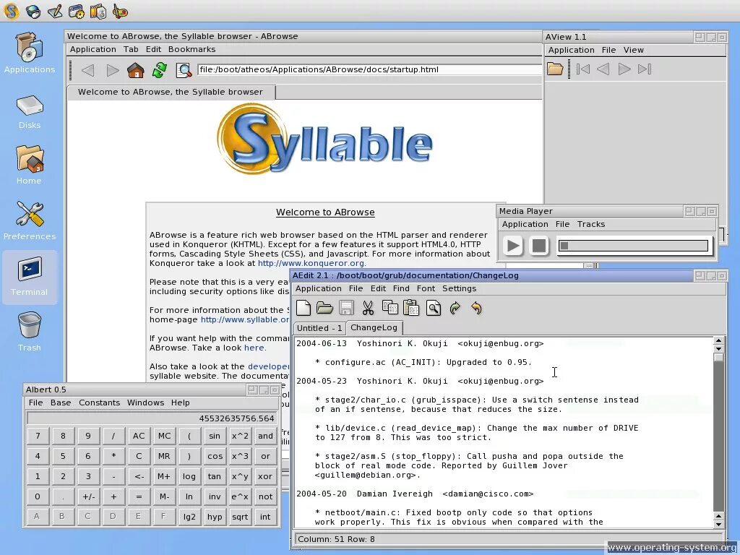
Task: Click the sin button in Albert
Action: (x=214, y=436)
